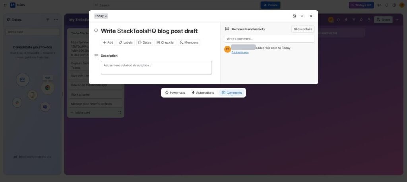Click the IT avatar in activity
This screenshot has height=182, width=407.
point(227,49)
